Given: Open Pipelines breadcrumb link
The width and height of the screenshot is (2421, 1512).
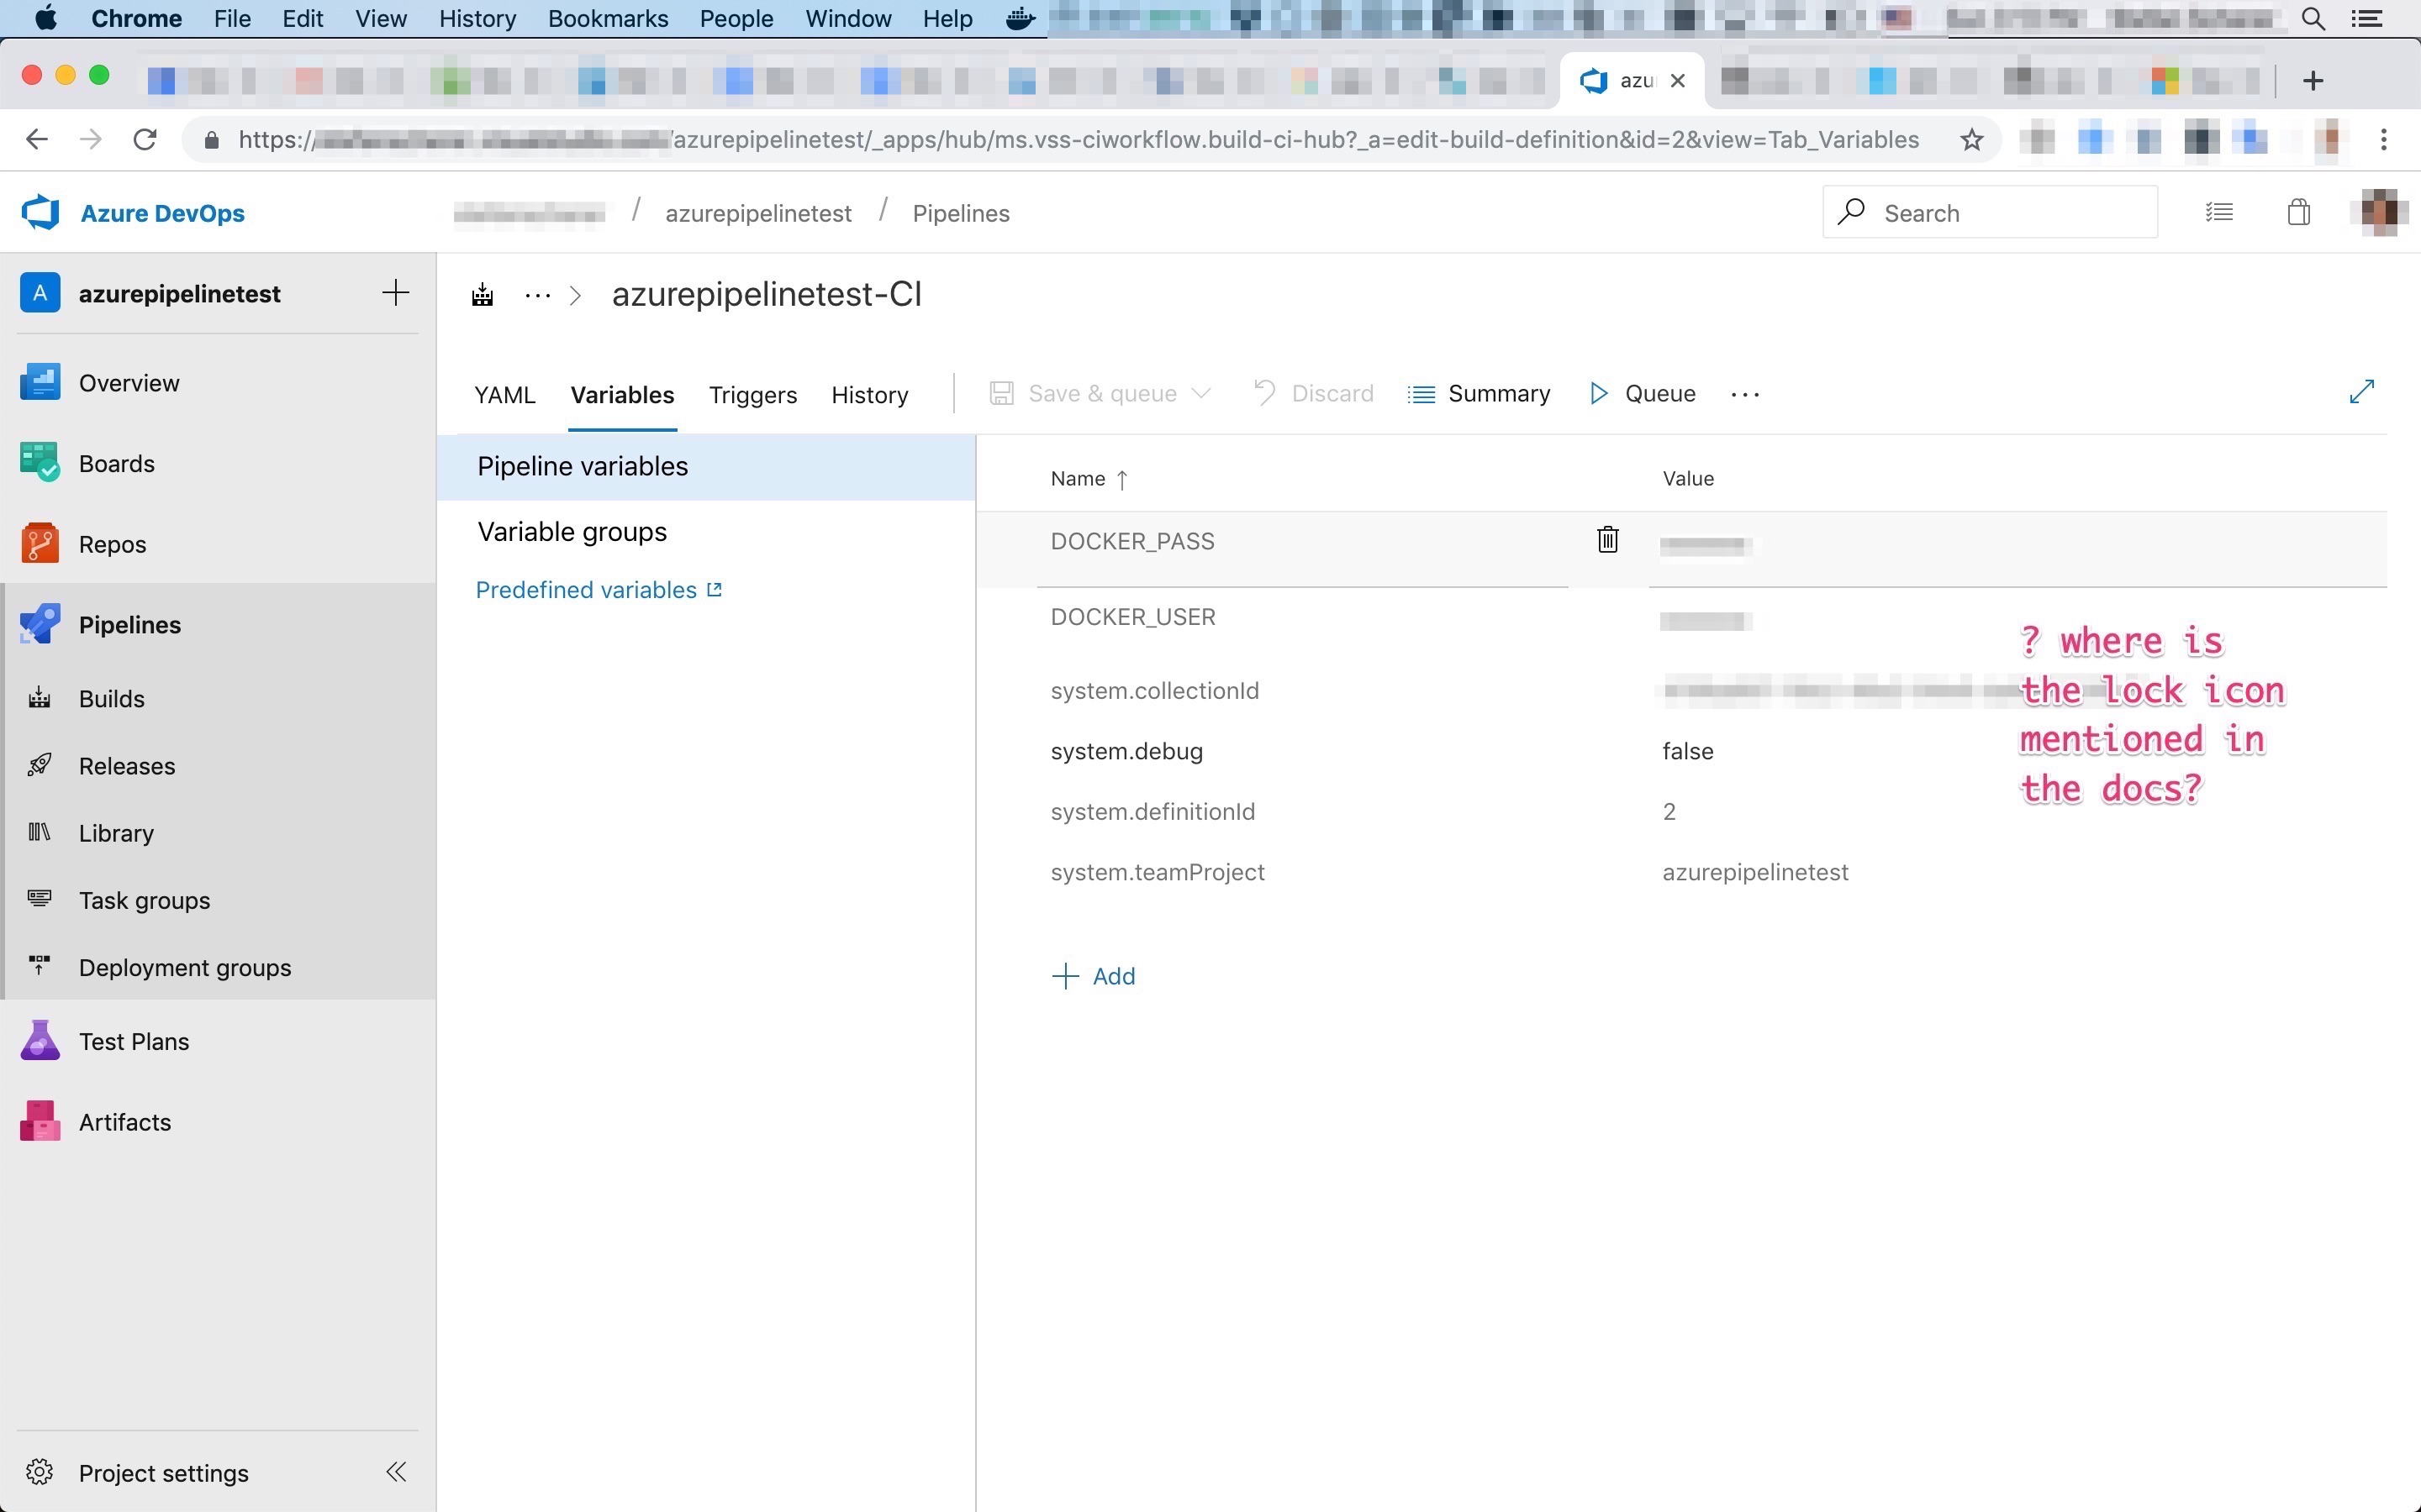Looking at the screenshot, I should [x=960, y=213].
